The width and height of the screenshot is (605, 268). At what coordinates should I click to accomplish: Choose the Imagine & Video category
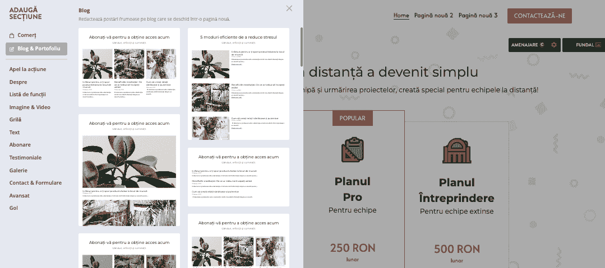pos(30,107)
